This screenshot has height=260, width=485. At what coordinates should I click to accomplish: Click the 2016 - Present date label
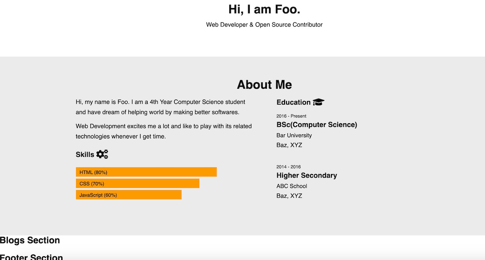point(291,116)
